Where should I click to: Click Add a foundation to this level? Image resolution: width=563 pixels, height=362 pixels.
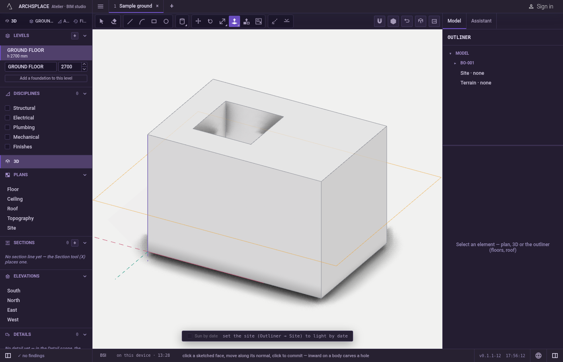click(46, 78)
